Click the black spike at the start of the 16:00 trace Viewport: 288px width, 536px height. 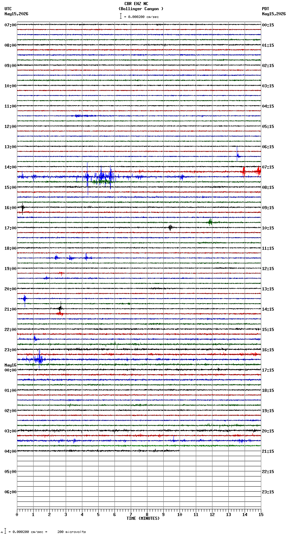[x=22, y=208]
